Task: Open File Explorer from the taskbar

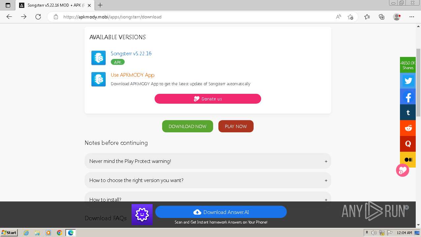Action: tap(37, 233)
